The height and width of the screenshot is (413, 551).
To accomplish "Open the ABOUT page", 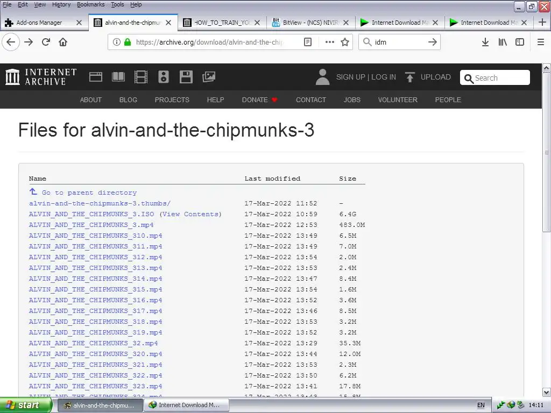I will 90,99.
